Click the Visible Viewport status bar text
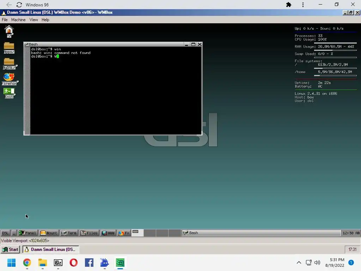361x271 pixels. (25, 241)
